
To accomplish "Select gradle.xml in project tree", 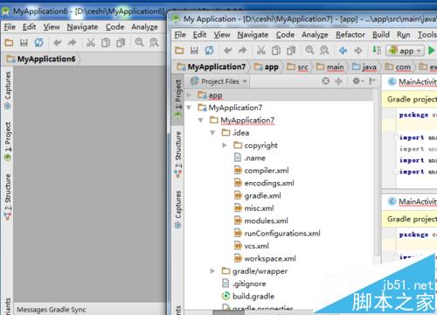I will [258, 195].
